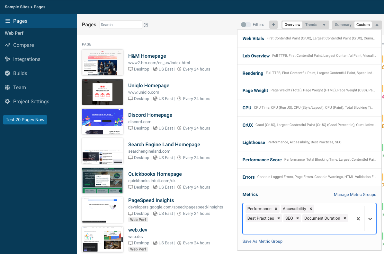This screenshot has height=254, width=384.
Task: Remove the Best Practices metric chip
Action: pos(279,218)
